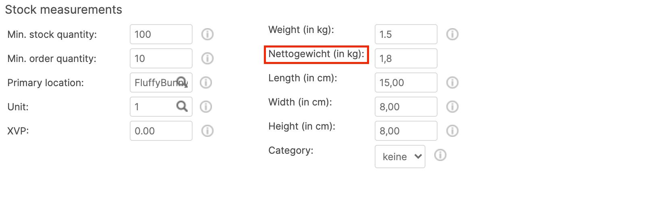Click info icon next to XVP field
The height and width of the screenshot is (198, 668).
[x=207, y=131]
